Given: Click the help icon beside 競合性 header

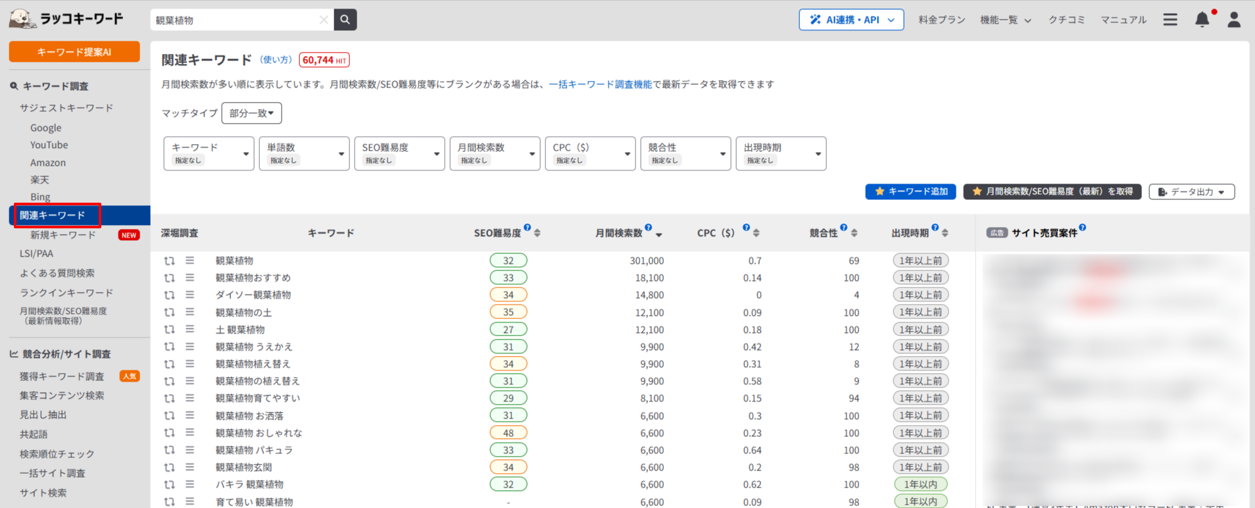Looking at the screenshot, I should coord(844,228).
